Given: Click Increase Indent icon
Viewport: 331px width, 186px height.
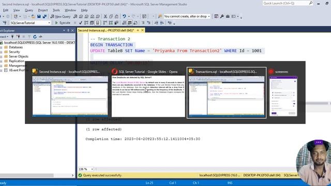Looking at the screenshot, I should [162, 23].
